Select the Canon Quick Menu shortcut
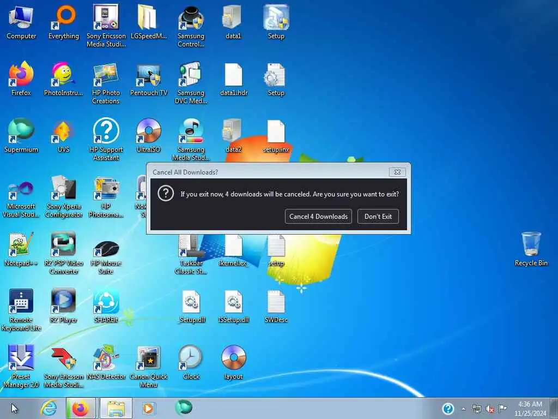 point(148,366)
